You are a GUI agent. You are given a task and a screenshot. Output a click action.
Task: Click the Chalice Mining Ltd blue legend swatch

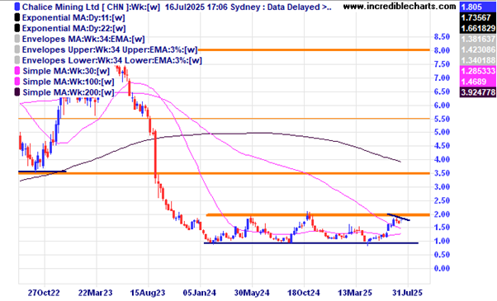coord(17,7)
